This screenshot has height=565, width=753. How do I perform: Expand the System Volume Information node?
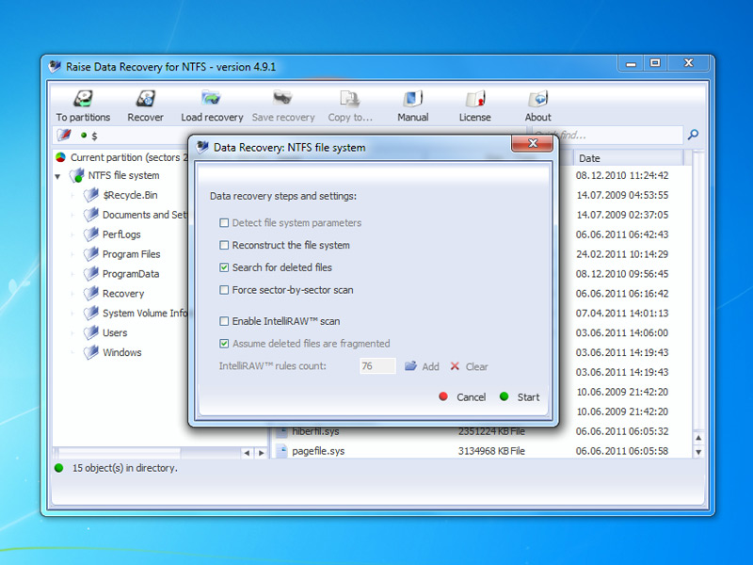tap(72, 314)
